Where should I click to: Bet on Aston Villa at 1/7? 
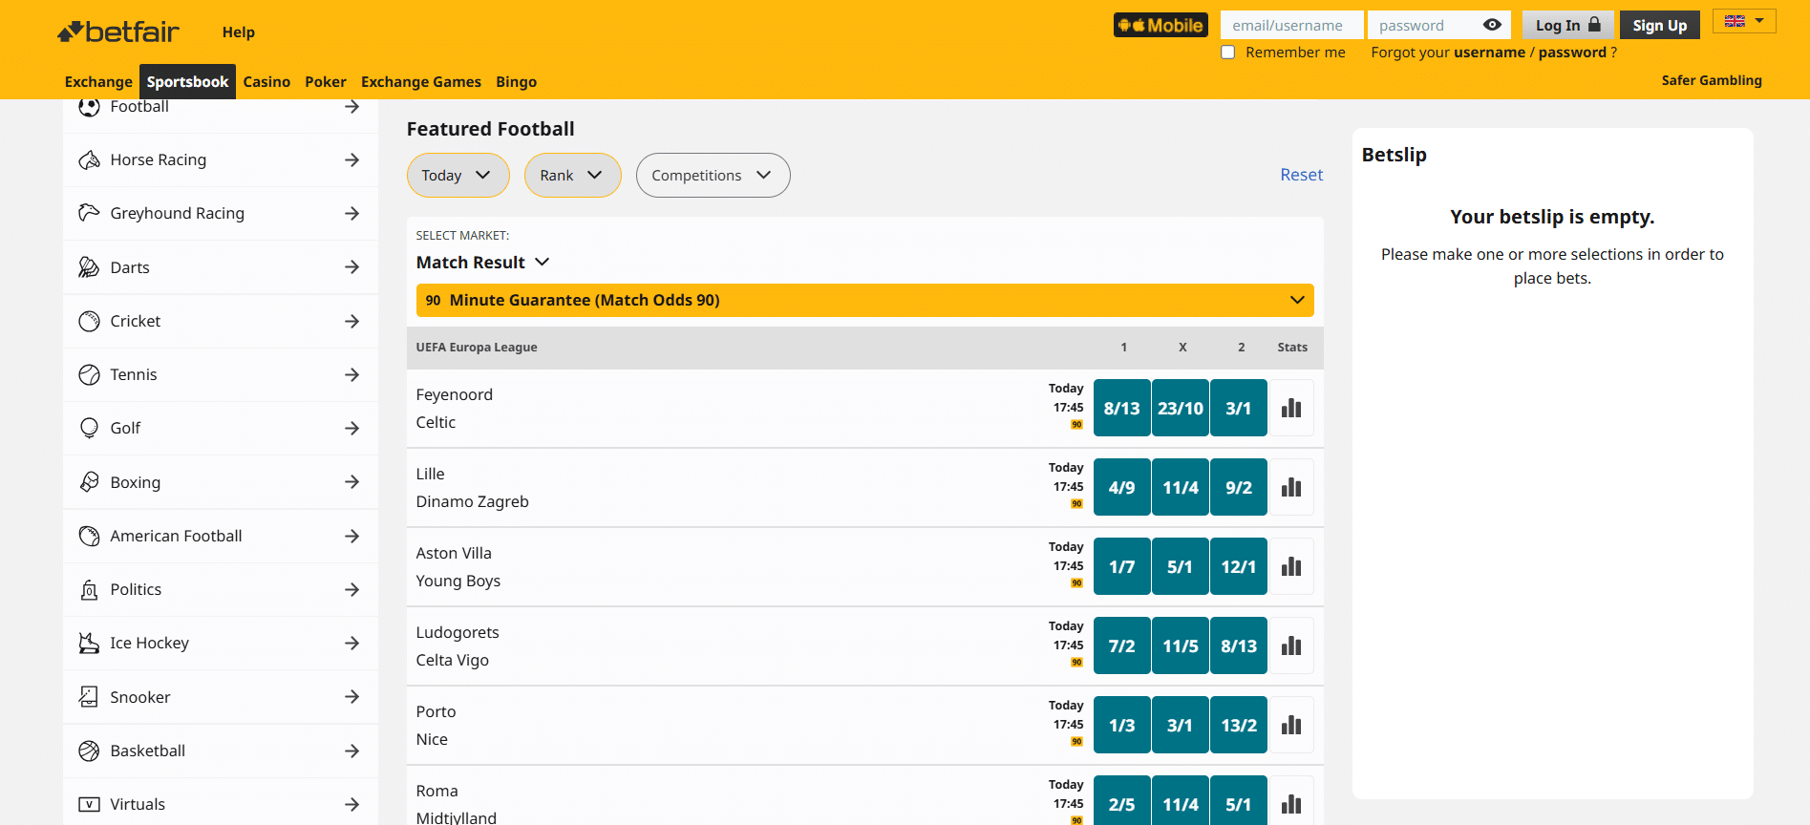click(x=1121, y=566)
